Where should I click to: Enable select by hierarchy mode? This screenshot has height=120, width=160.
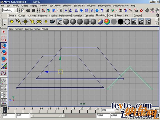click(43, 10)
